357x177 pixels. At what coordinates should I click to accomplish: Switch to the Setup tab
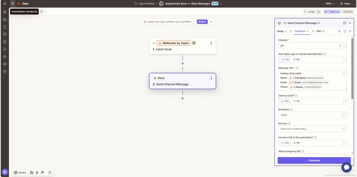tap(282, 31)
